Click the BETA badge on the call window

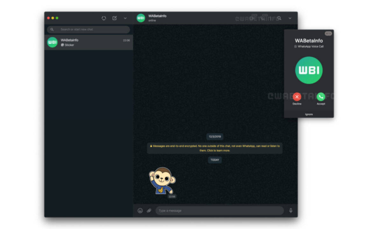pos(328,33)
